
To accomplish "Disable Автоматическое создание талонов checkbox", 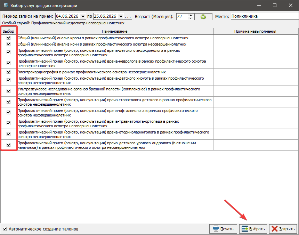I will click(5, 229).
